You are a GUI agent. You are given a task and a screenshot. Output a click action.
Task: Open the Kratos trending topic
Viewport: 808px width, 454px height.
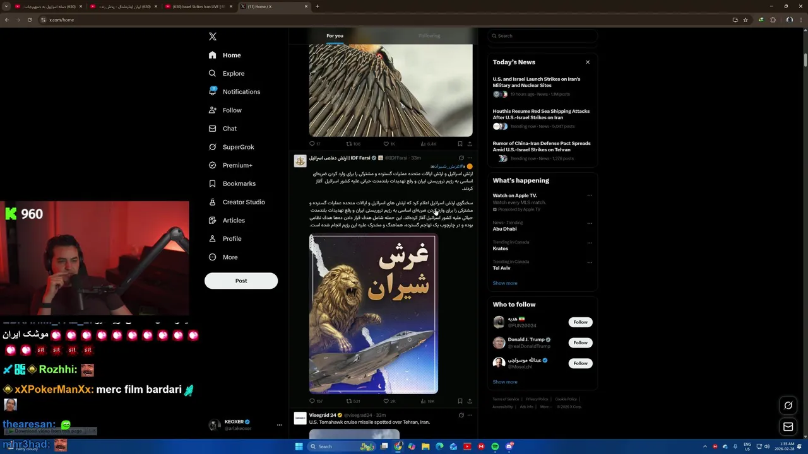point(501,248)
